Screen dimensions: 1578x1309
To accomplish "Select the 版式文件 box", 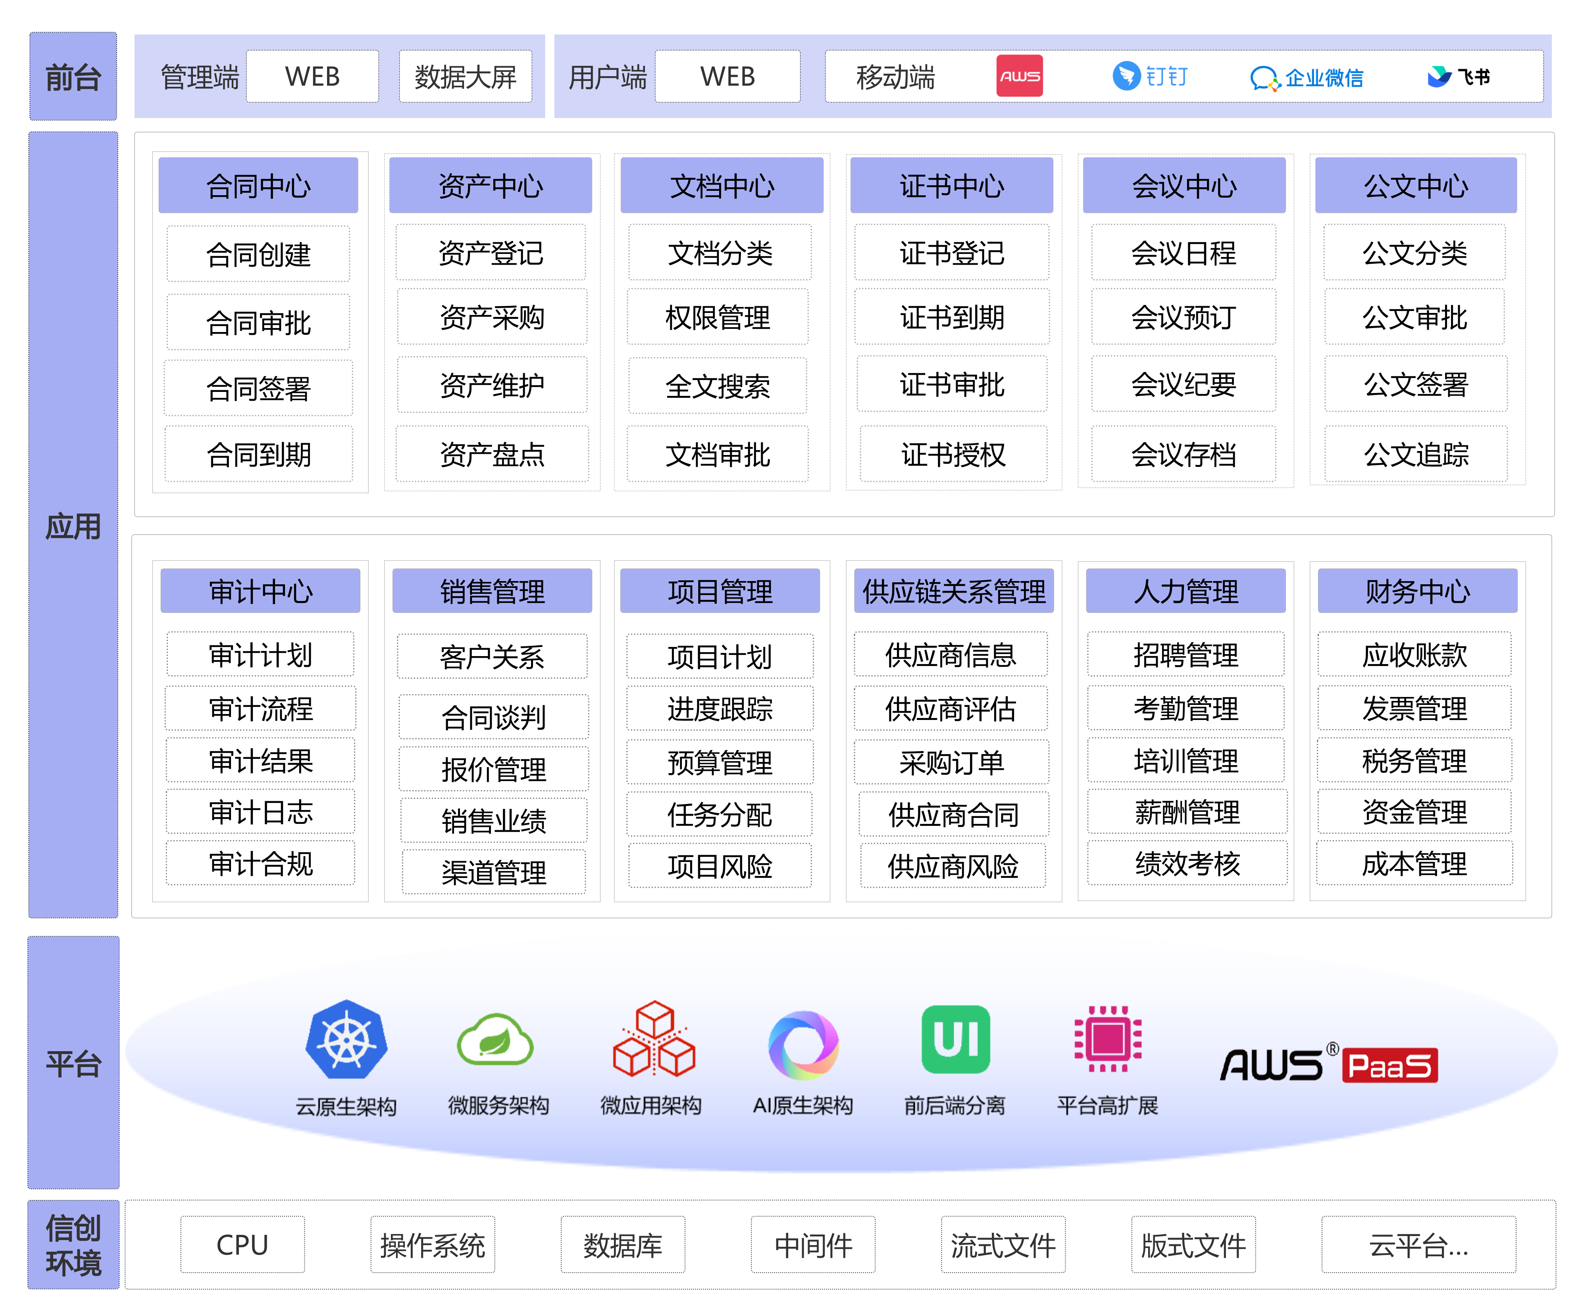I will click(1193, 1244).
